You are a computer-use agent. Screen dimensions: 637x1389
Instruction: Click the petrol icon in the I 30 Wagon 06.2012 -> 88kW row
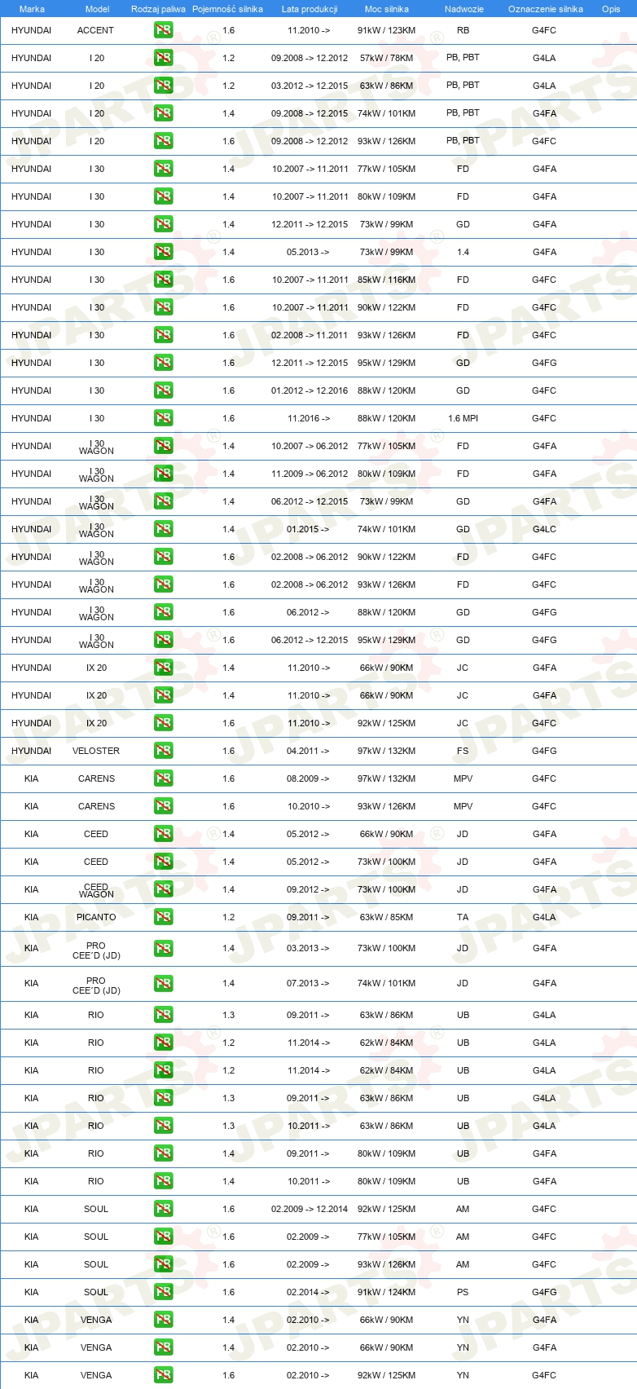coord(164,612)
